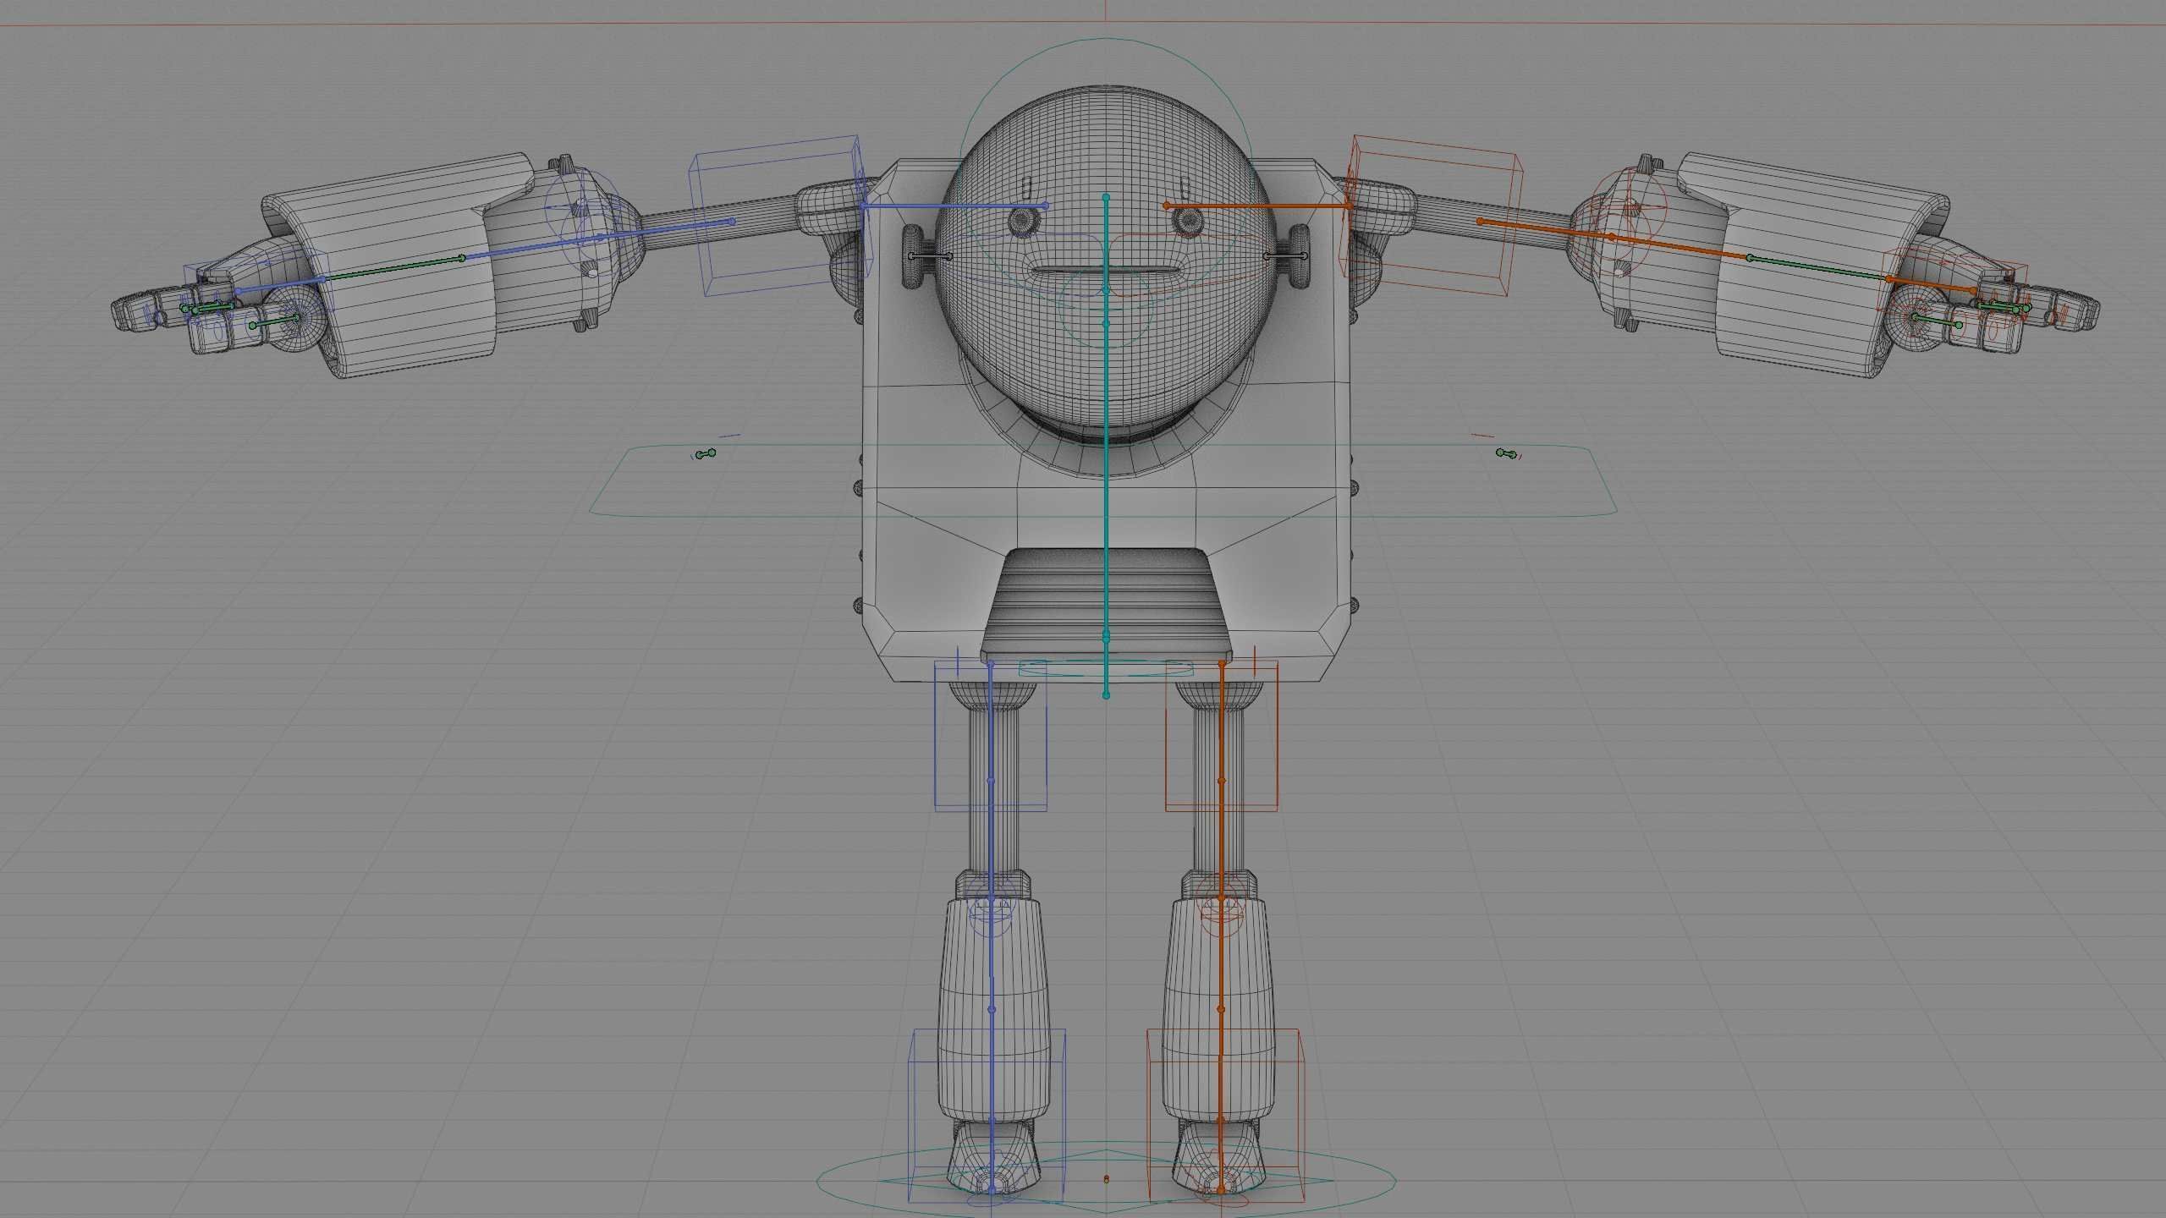Pick the blue square controller around the thigh
Screen dimensions: 2166x1218
991,736
